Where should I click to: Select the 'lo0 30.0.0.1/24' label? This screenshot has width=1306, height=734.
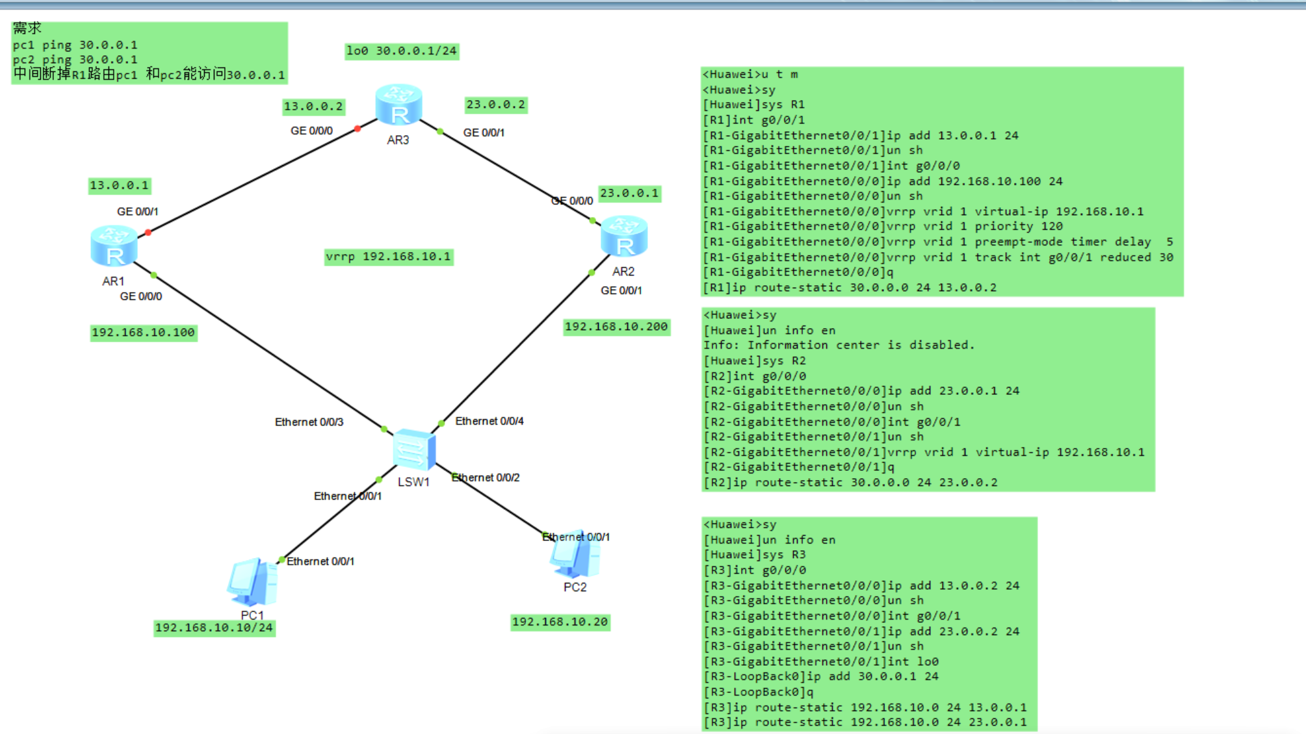[402, 51]
